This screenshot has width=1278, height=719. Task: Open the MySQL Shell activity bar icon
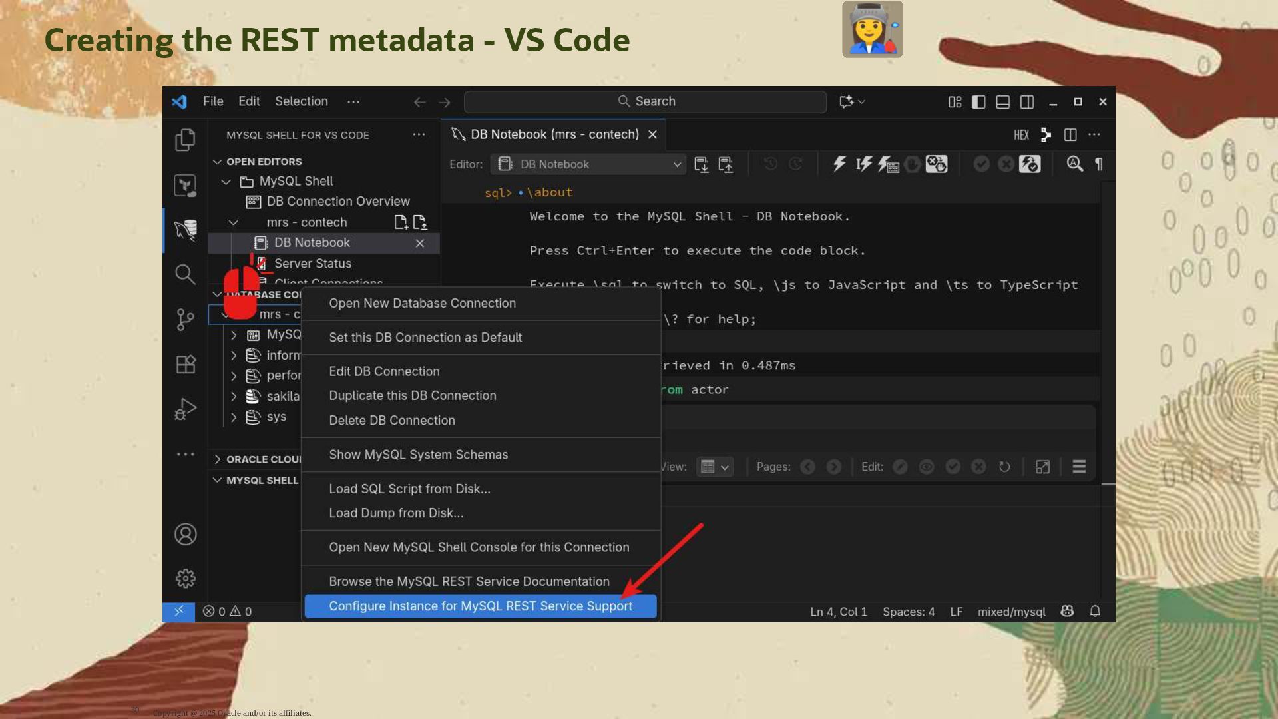(185, 230)
